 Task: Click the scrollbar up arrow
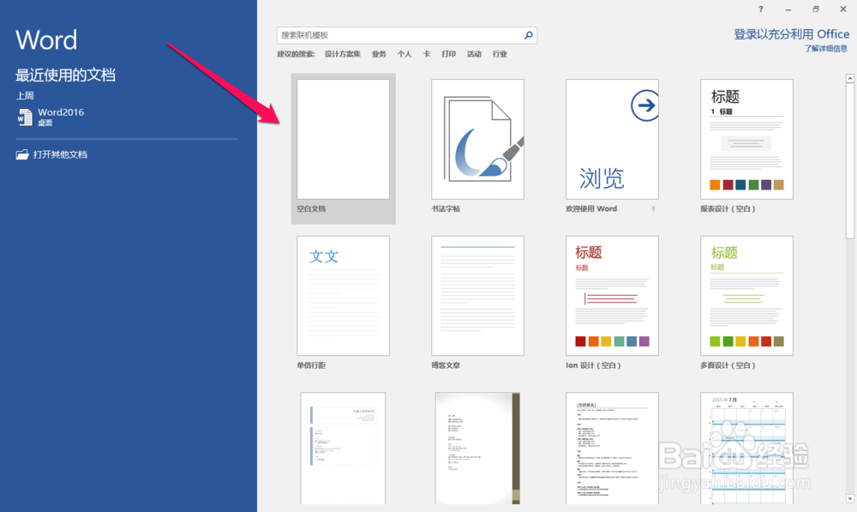point(850,79)
